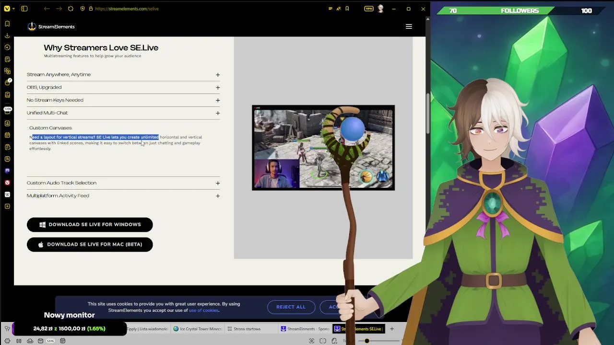Screen dimensions: 614x345
Task: Toggle the browser side panel icon
Action: (24, 9)
